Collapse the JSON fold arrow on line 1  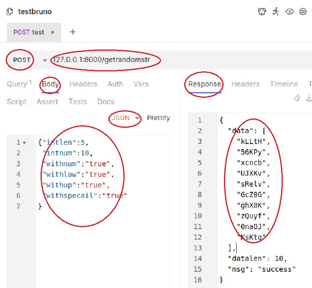pyautogui.click(x=24, y=143)
